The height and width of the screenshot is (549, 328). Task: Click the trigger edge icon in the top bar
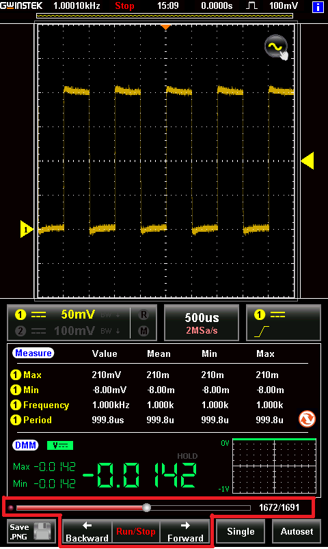point(251,6)
